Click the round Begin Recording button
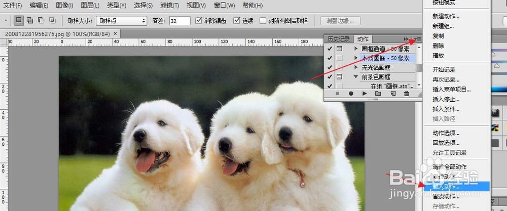The width and height of the screenshot is (507, 211). (351, 94)
